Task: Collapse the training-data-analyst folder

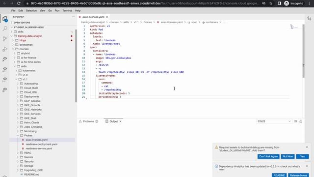Action: [29, 36]
